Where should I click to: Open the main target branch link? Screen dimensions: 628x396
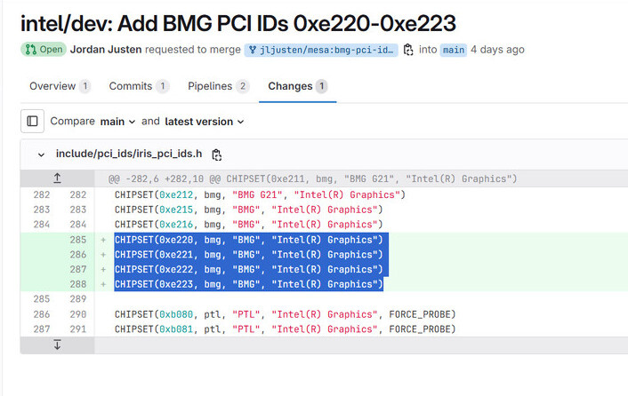pyautogui.click(x=454, y=50)
